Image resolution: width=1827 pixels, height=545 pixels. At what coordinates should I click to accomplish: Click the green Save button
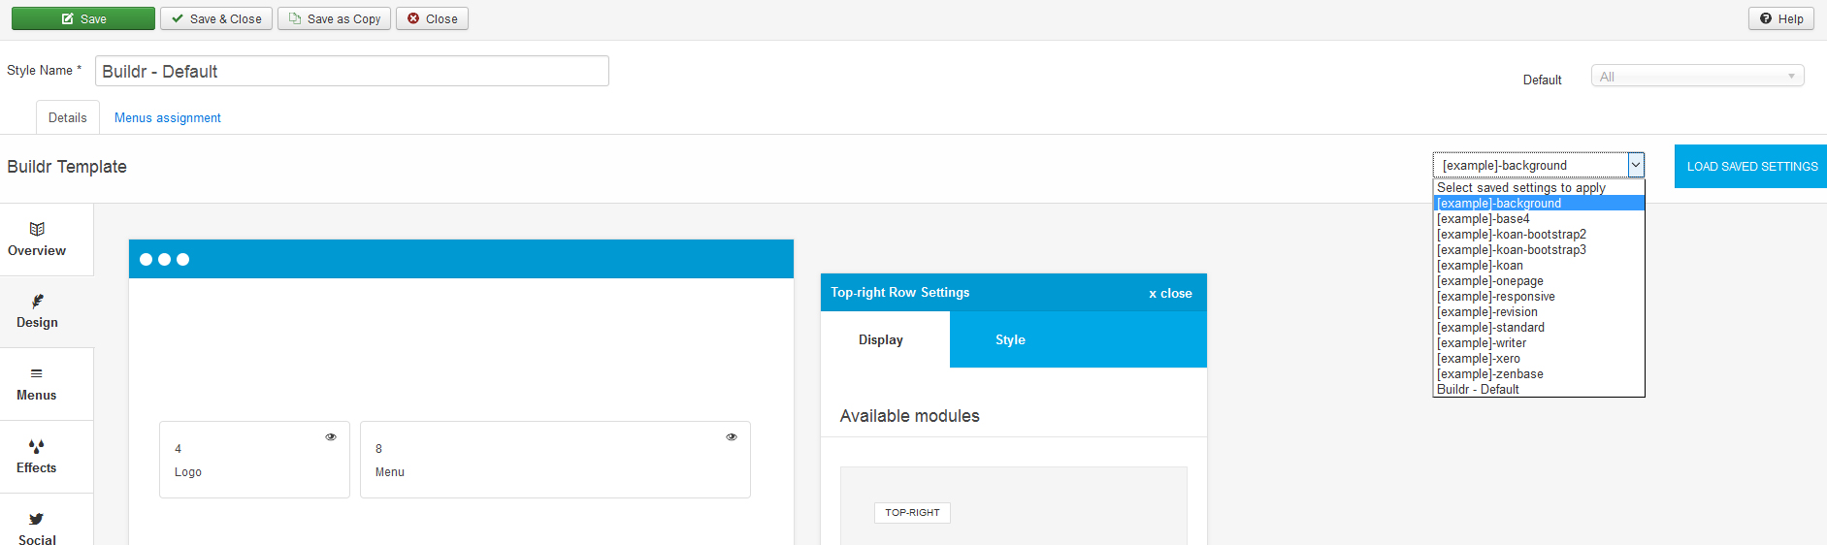[x=83, y=18]
